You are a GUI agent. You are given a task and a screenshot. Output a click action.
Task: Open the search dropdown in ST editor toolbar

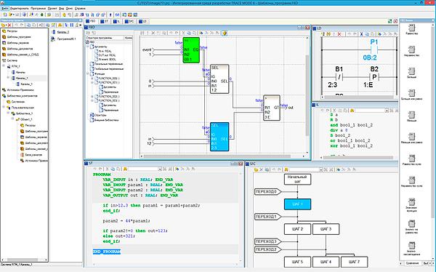[x=160, y=169]
